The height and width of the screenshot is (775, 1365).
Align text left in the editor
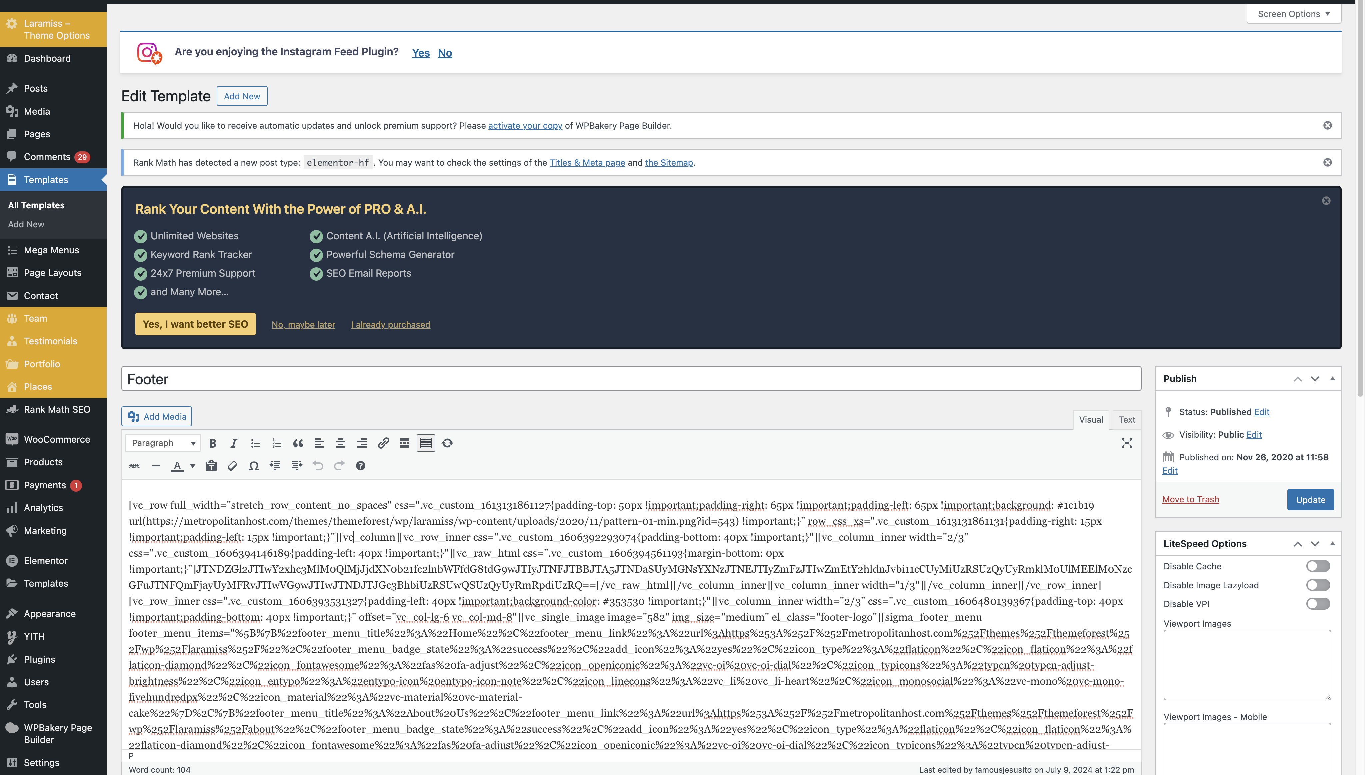click(320, 443)
